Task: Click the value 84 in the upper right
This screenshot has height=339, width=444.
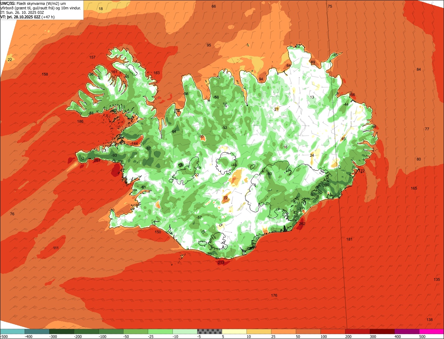Action: pos(419,69)
